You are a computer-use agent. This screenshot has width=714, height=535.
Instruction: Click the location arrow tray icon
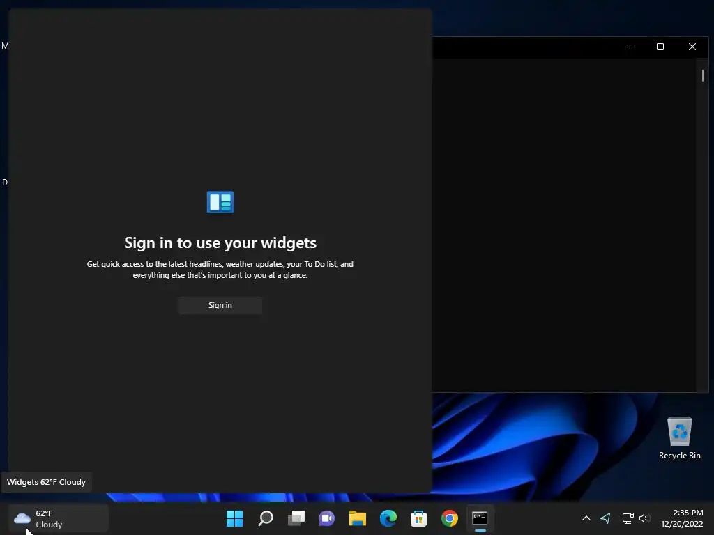coord(606,518)
